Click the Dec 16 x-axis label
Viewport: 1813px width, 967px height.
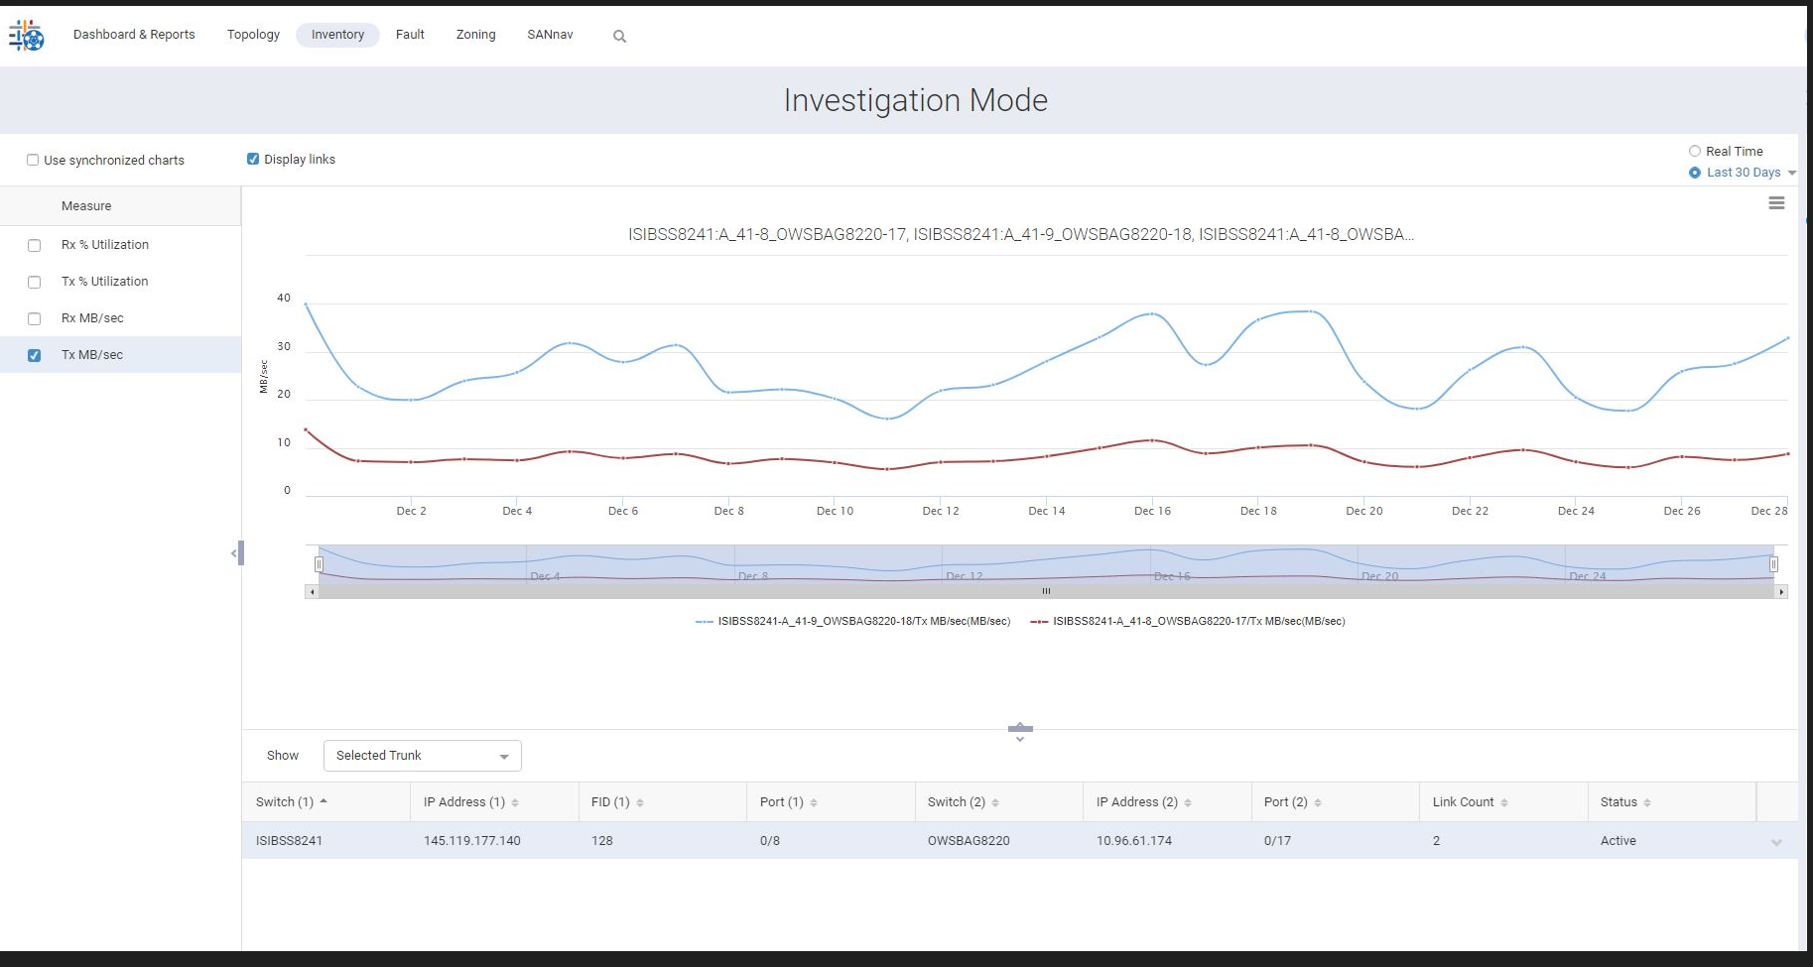tap(1152, 511)
